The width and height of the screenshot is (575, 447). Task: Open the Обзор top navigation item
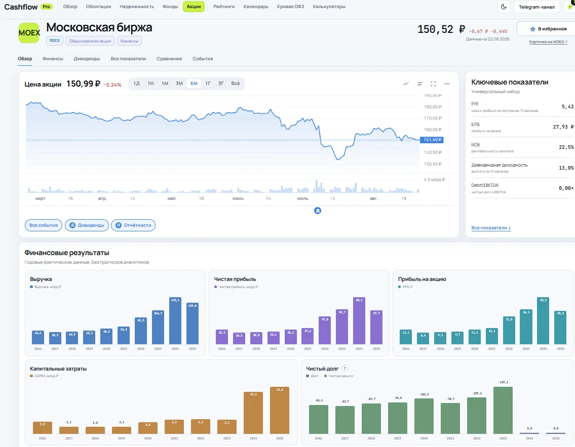click(x=70, y=7)
